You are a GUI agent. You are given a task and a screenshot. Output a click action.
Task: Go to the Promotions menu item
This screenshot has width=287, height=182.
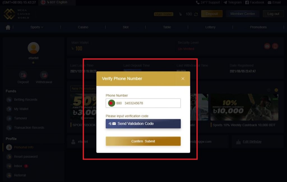pos(258,27)
